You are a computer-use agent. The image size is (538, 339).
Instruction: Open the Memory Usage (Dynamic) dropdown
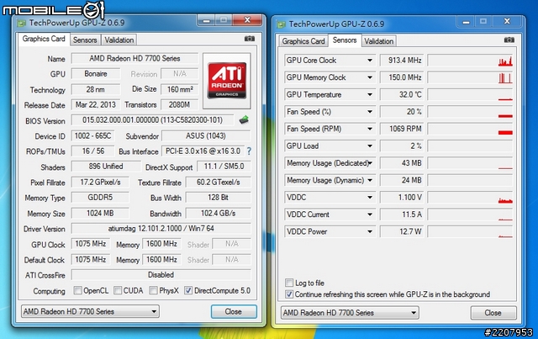[x=370, y=180]
